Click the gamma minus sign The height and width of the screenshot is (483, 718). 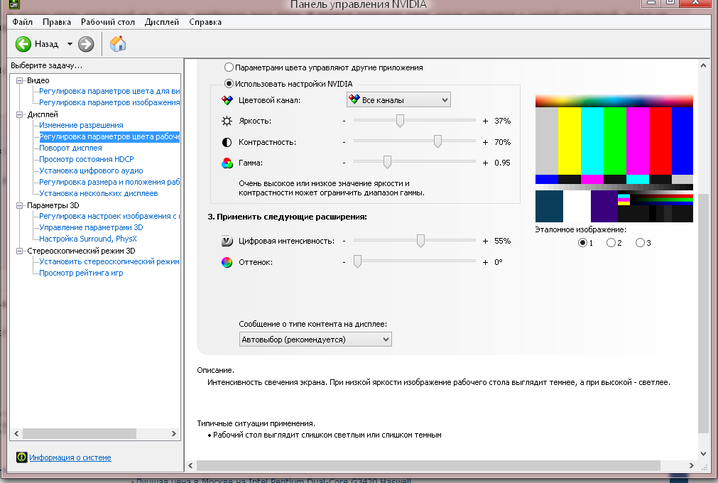344,163
